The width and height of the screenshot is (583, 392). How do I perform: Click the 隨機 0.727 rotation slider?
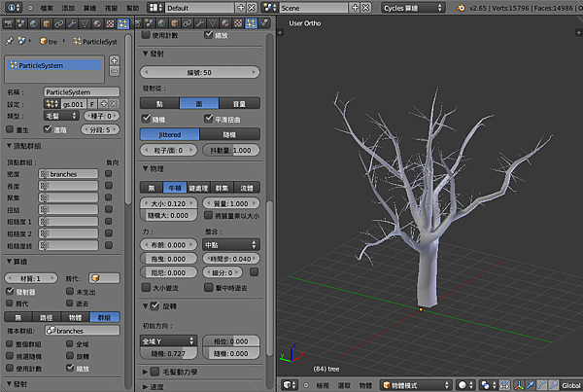click(168, 353)
